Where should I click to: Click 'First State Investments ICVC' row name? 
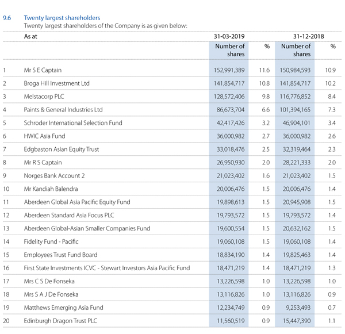(107, 268)
